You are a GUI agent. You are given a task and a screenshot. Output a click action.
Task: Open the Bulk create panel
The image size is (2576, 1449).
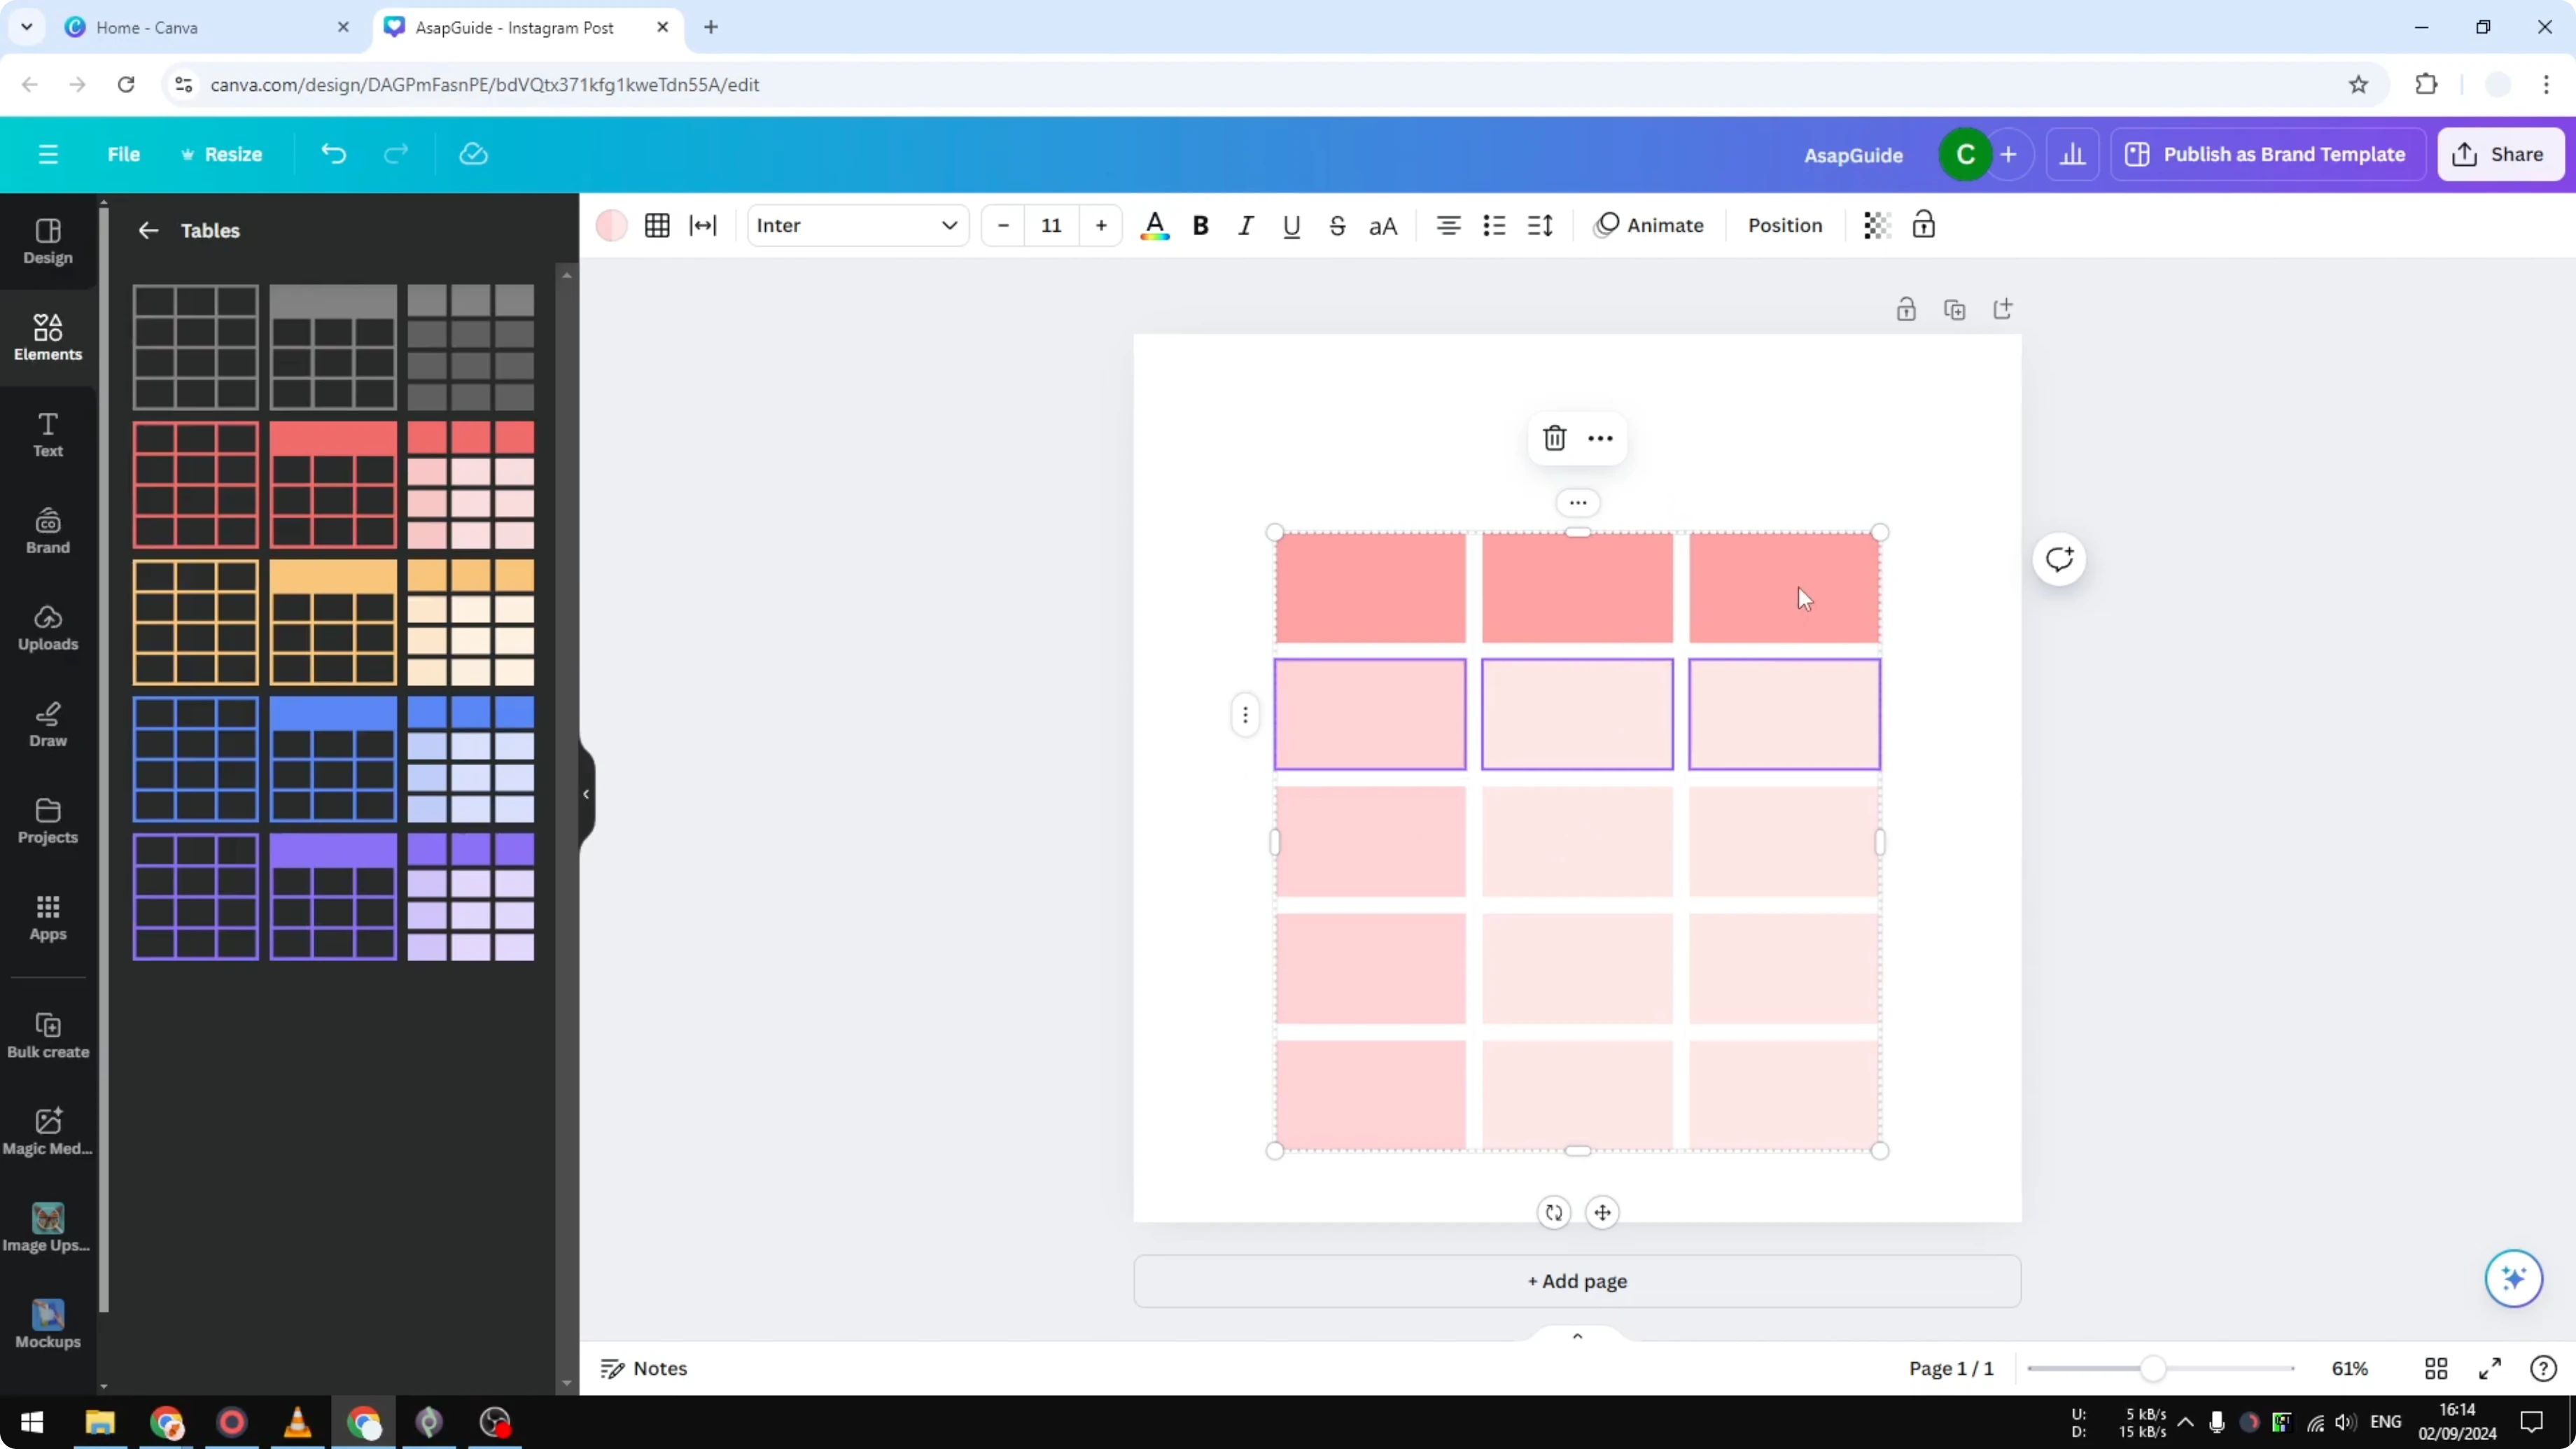pos(48,1036)
